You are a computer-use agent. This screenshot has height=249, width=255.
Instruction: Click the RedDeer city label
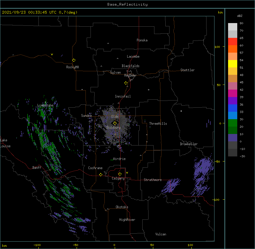coord(130,75)
